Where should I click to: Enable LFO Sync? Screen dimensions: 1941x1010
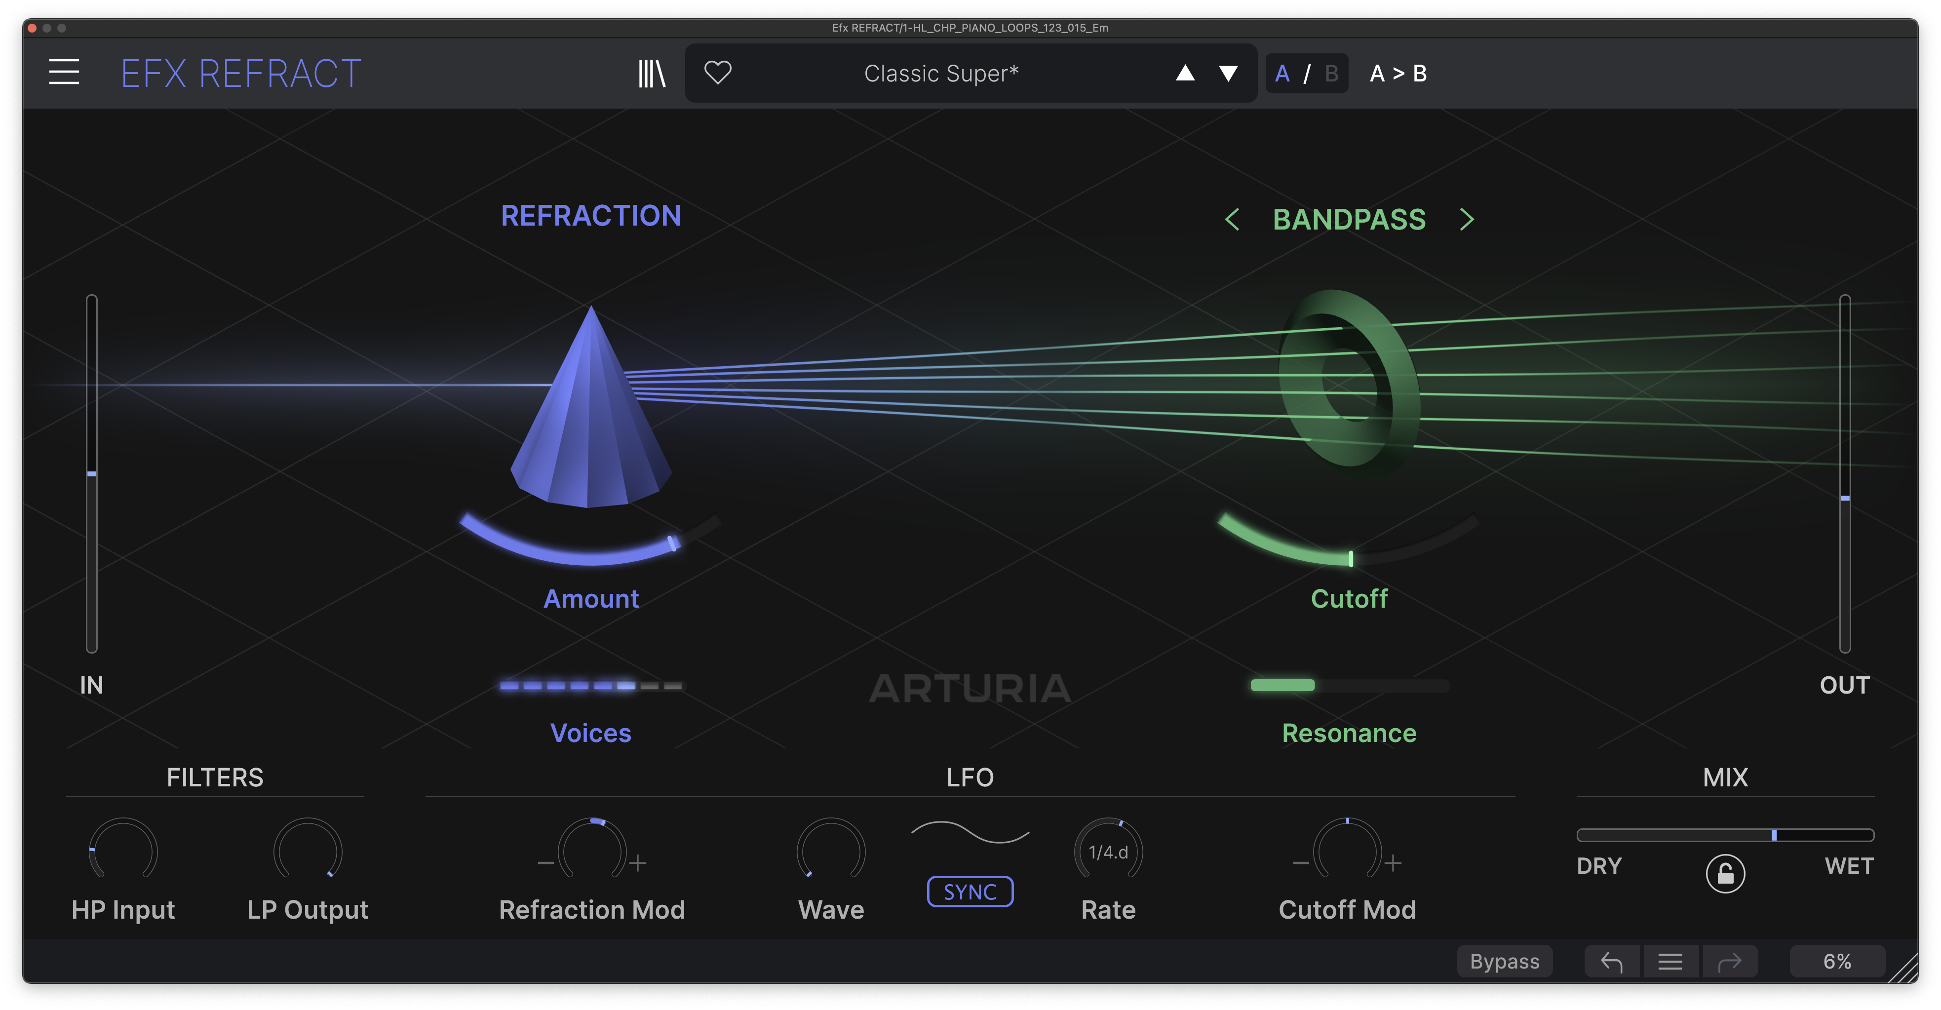tap(970, 892)
